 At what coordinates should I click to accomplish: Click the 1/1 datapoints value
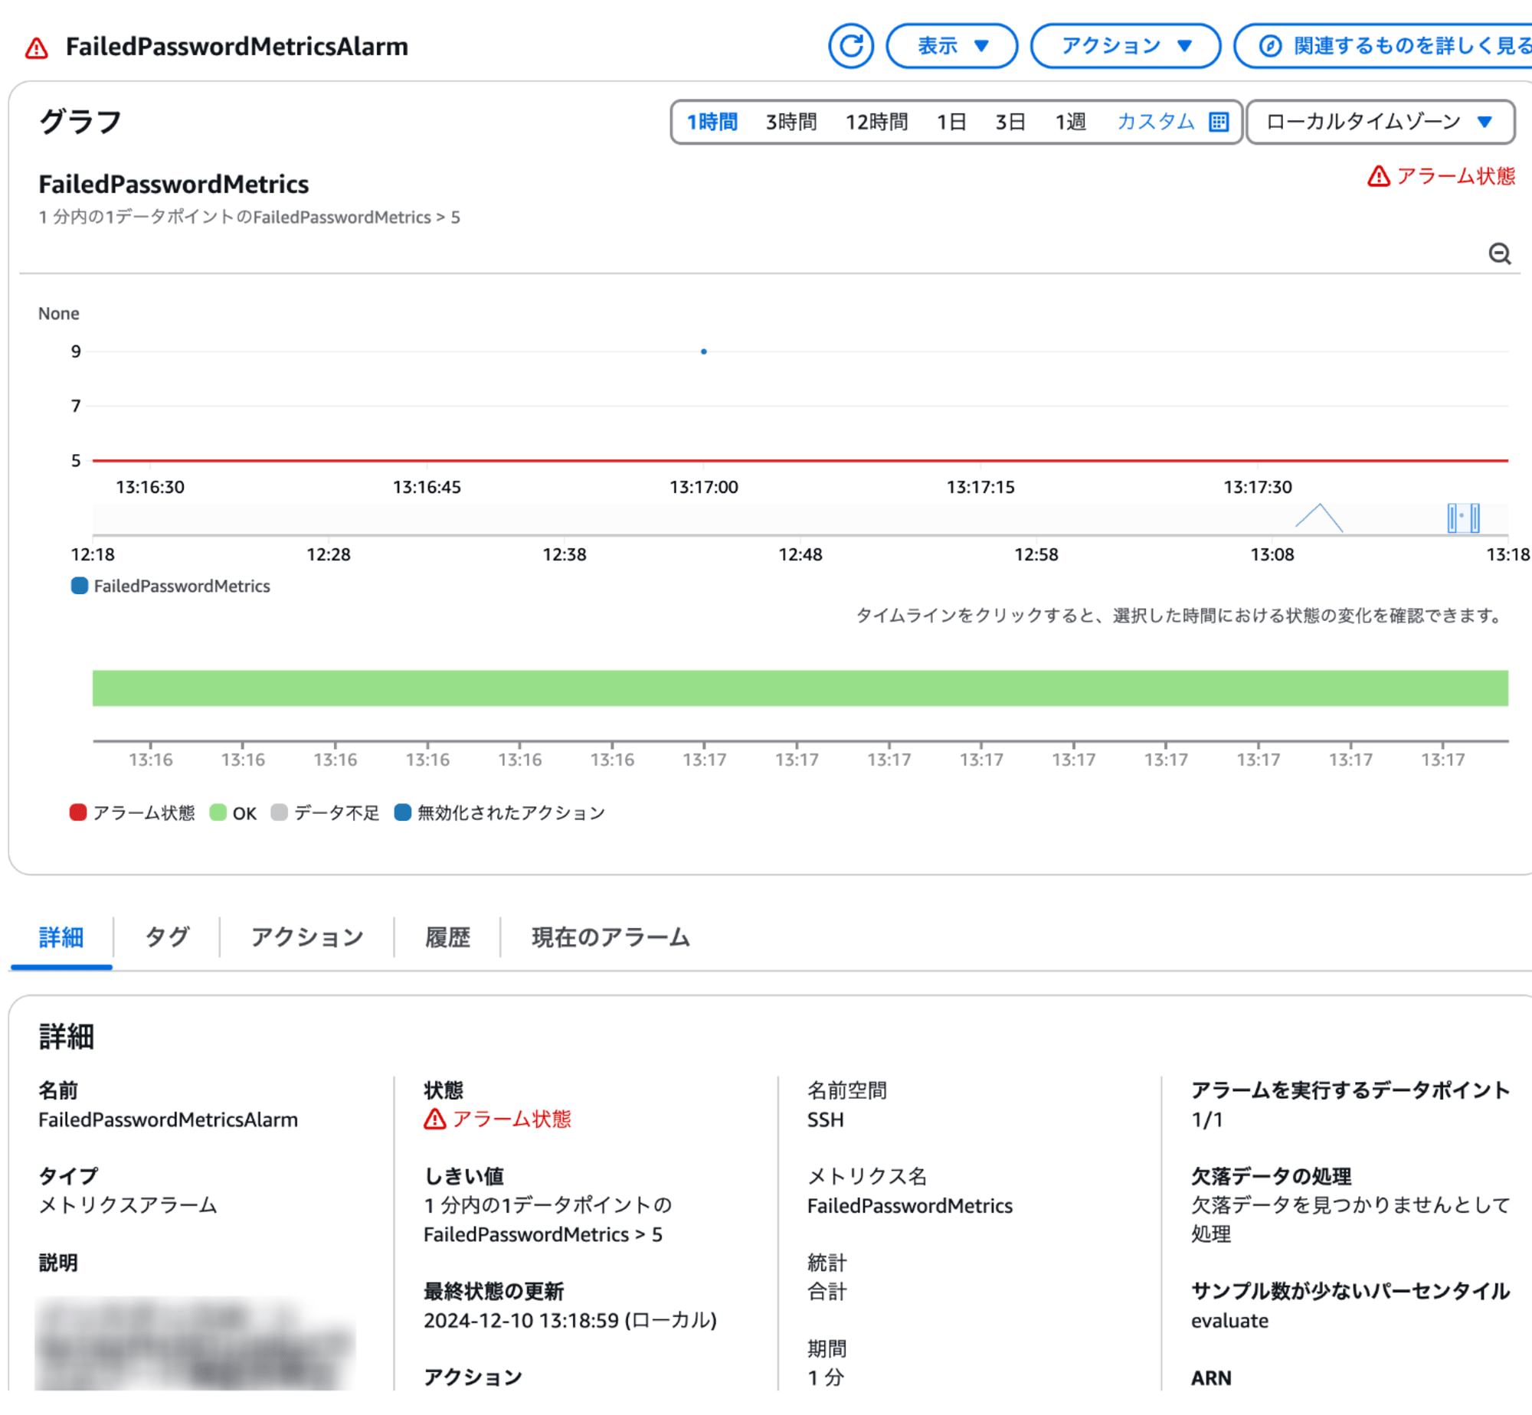(x=1206, y=1119)
